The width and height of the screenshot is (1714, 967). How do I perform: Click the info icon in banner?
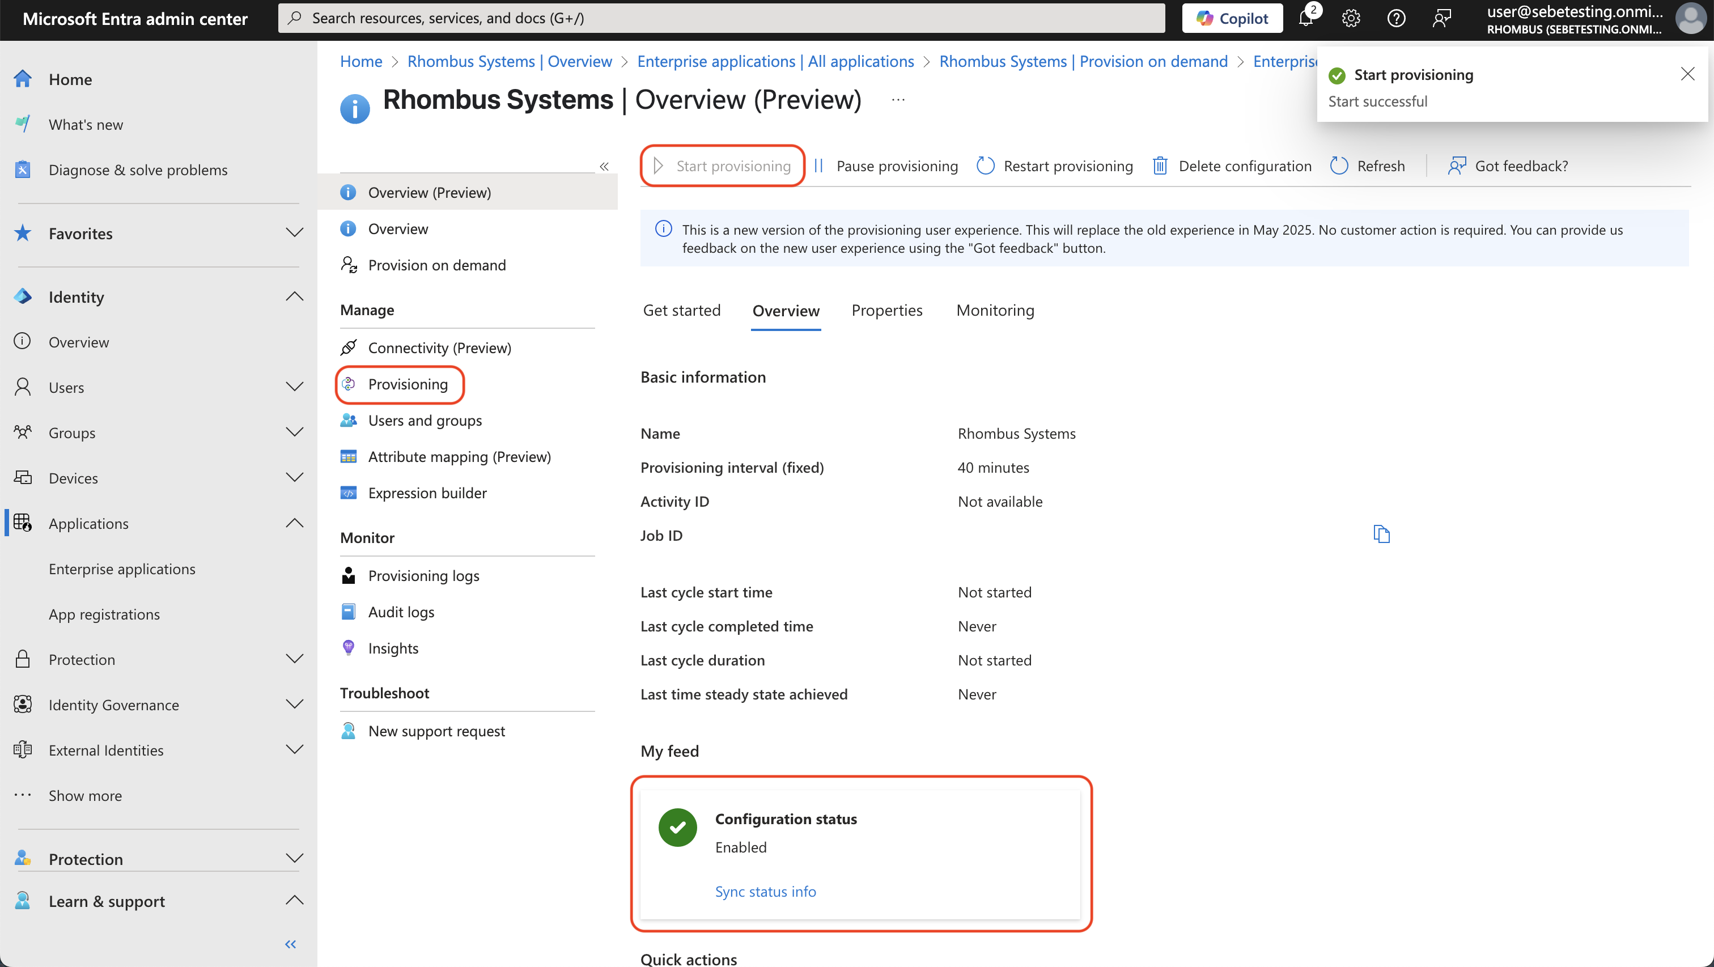pyautogui.click(x=663, y=229)
